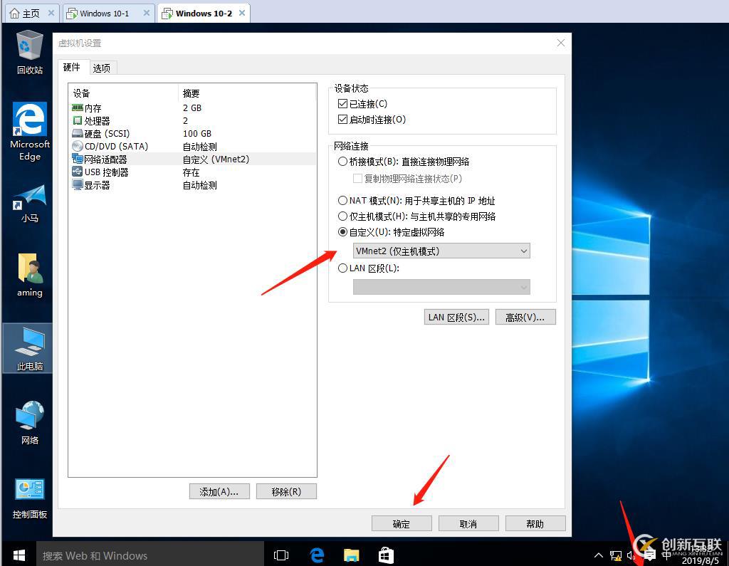Open the Store icon on the taskbar
The width and height of the screenshot is (729, 566).
tap(387, 555)
